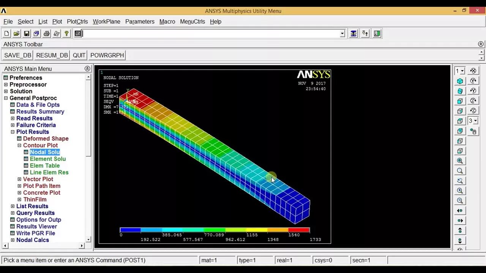Image resolution: width=486 pixels, height=273 pixels.
Task: Pan the model left
Action: click(460, 210)
